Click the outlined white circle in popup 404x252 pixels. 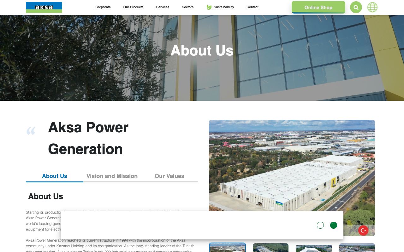click(x=320, y=225)
